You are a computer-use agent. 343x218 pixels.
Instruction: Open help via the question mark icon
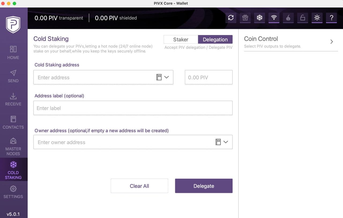point(331,18)
